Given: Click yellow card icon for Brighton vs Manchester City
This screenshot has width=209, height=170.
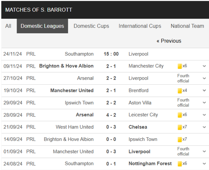Looking at the screenshot, I should click(180, 66).
